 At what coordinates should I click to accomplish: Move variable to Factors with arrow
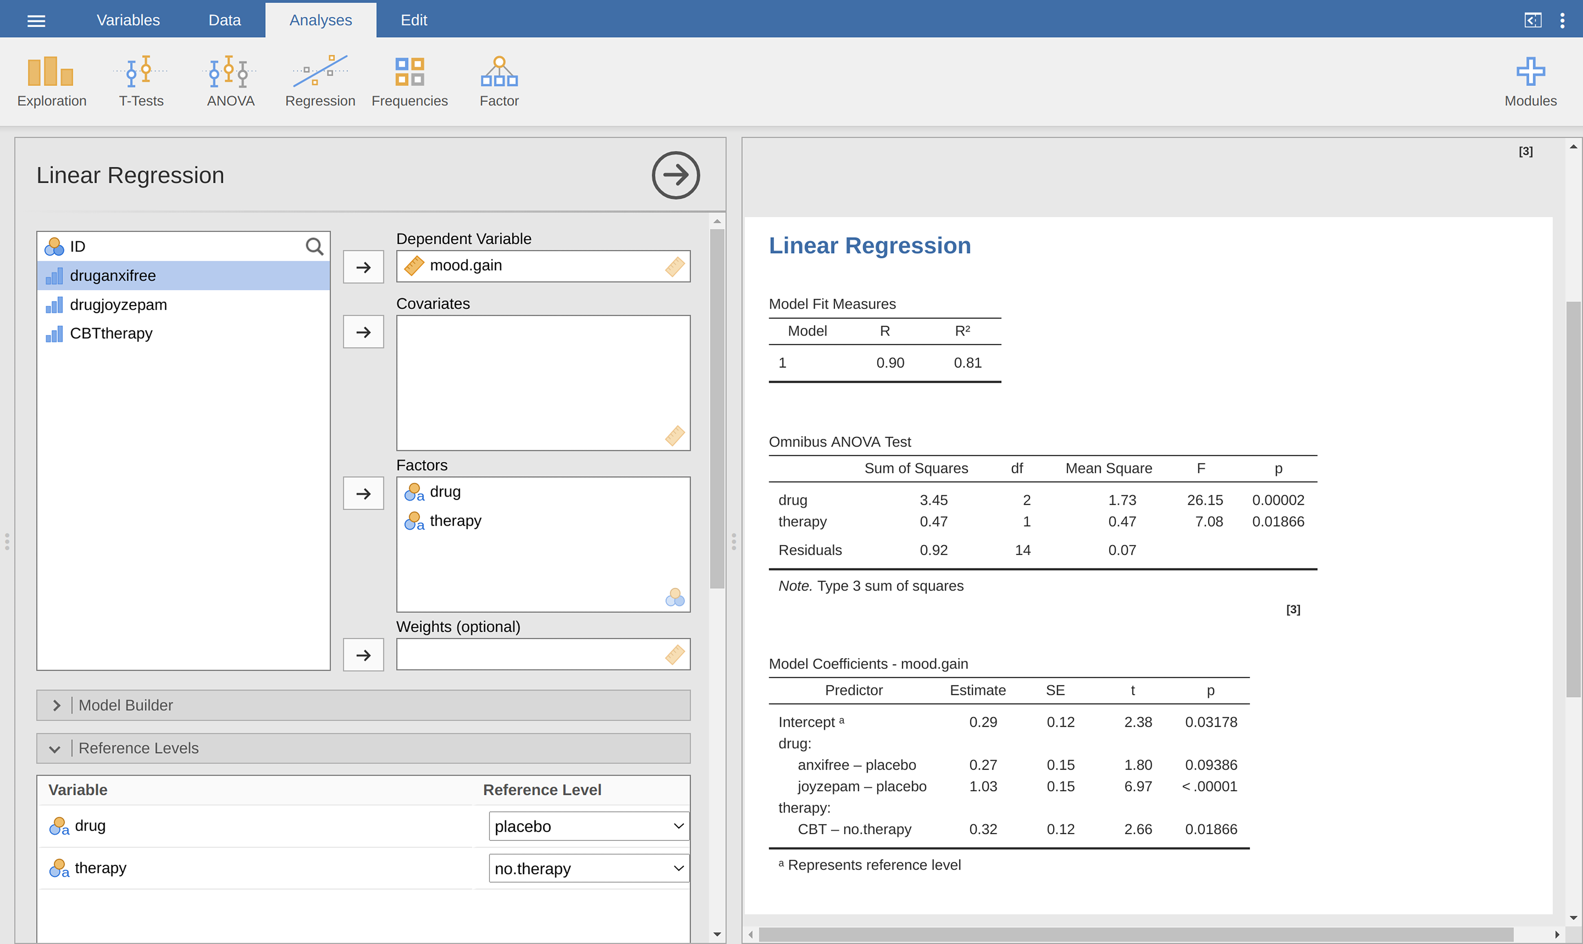pyautogui.click(x=363, y=494)
